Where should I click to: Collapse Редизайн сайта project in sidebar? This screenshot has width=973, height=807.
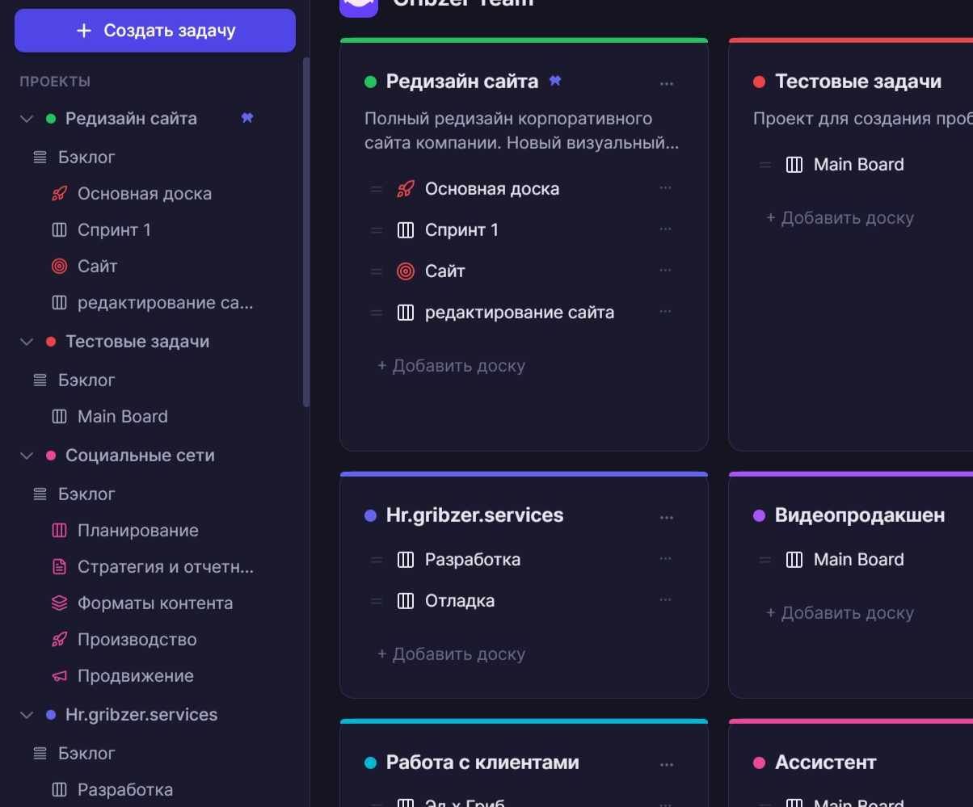coord(27,119)
